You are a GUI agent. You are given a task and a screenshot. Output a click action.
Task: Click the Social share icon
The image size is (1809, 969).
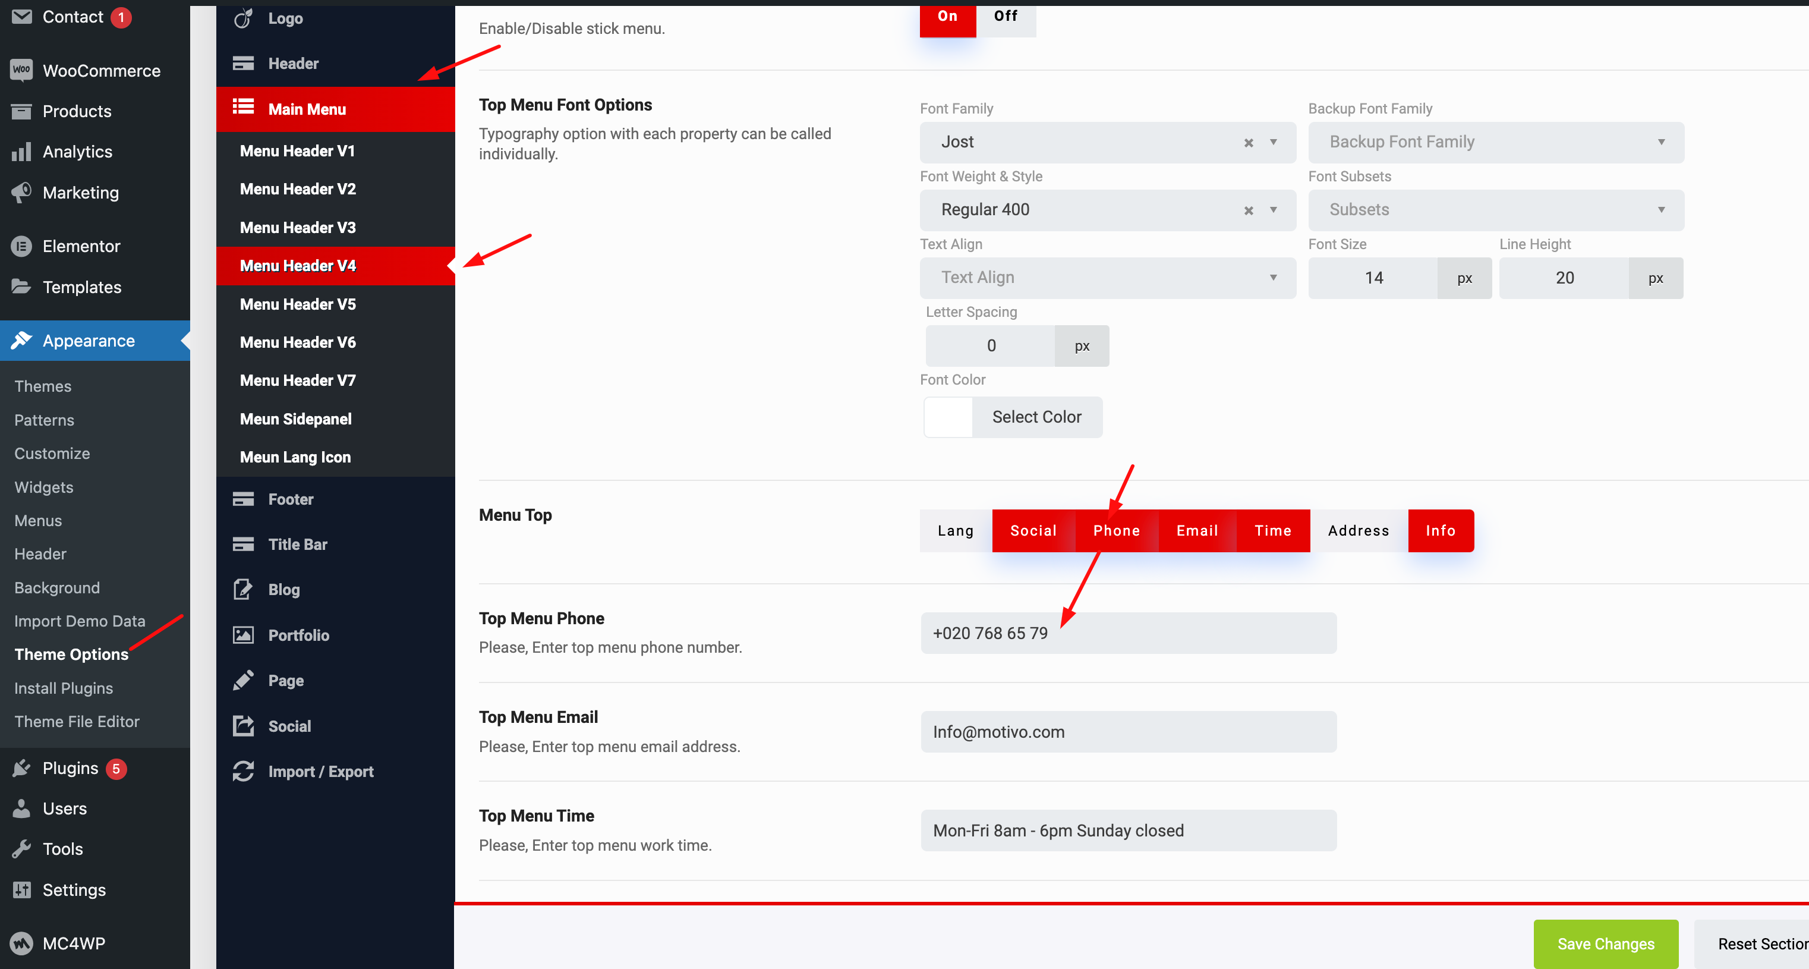click(243, 726)
